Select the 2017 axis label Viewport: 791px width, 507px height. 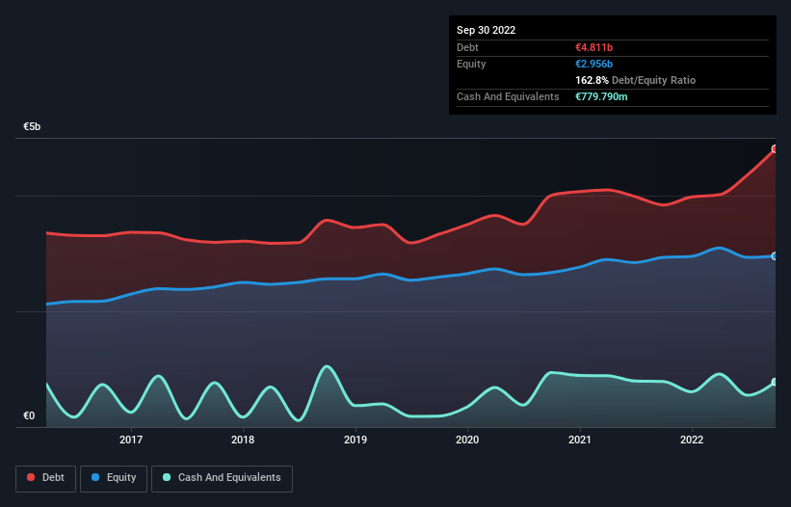[x=131, y=440]
